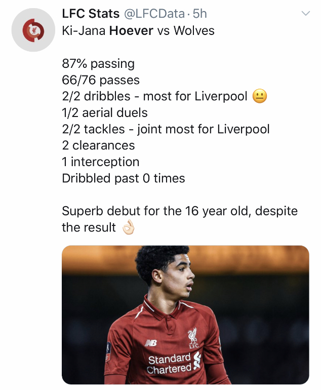Image resolution: width=321 pixels, height=390 pixels.
Task: Open the LFC Stats profile avatar
Action: (33, 30)
